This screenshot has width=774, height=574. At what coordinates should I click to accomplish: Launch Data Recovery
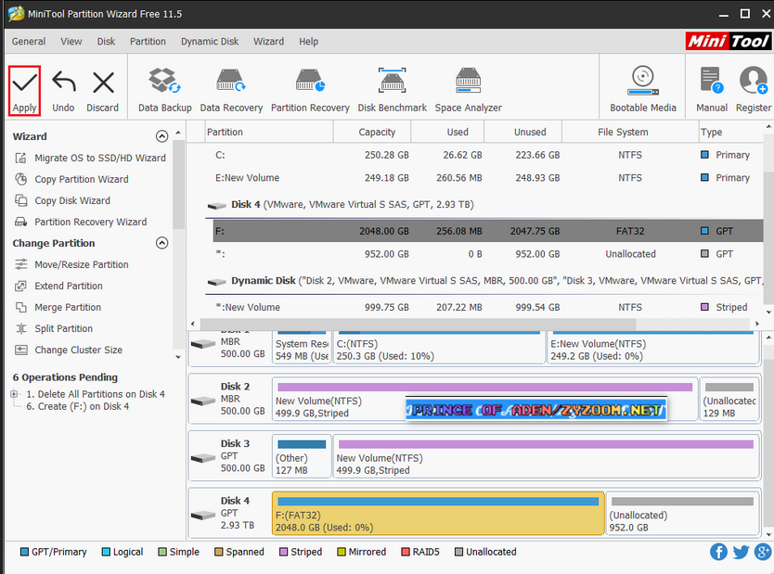231,90
